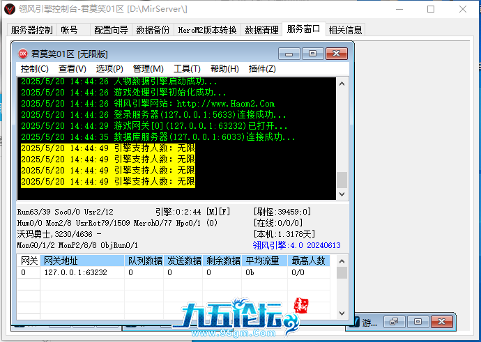Click the 网关地址 column header
Image resolution: width=481 pixels, height=342 pixels.
[x=82, y=261]
